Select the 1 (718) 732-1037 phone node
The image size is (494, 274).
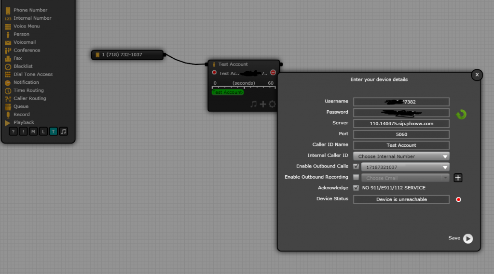(127, 55)
